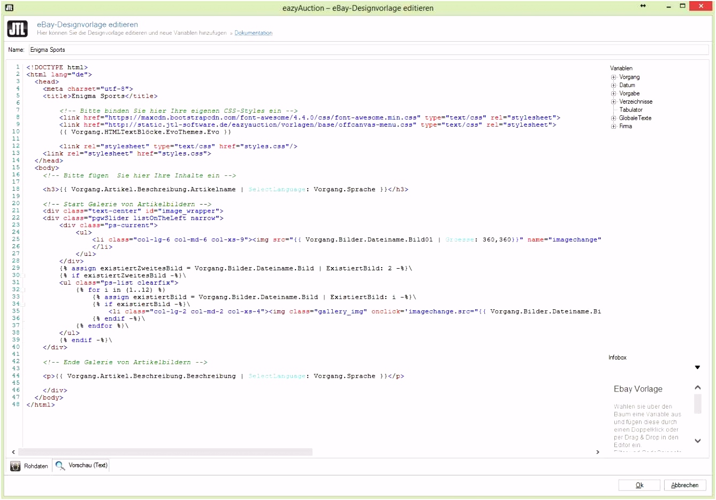Collapse the Infobox panel arrow
Image resolution: width=716 pixels, height=500 pixels.
pos(697,368)
